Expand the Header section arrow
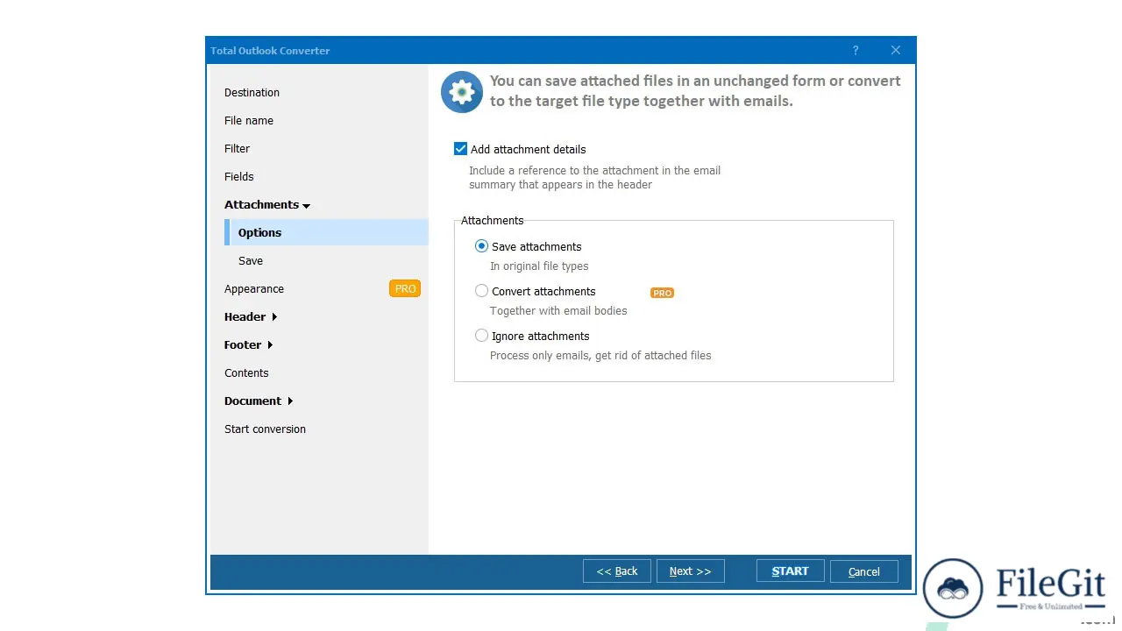 tap(274, 317)
